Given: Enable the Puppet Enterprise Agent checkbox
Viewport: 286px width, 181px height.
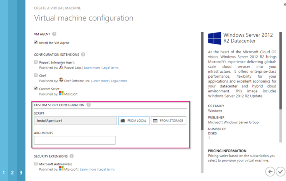Looking at the screenshot, I should [36, 62].
